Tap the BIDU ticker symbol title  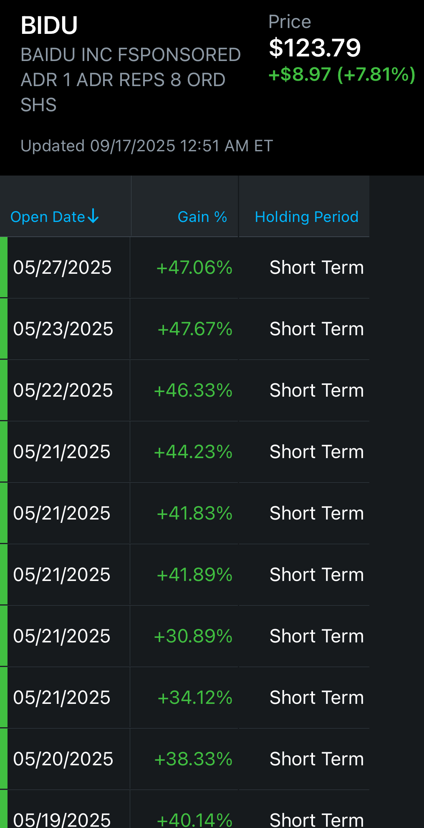[x=49, y=25]
